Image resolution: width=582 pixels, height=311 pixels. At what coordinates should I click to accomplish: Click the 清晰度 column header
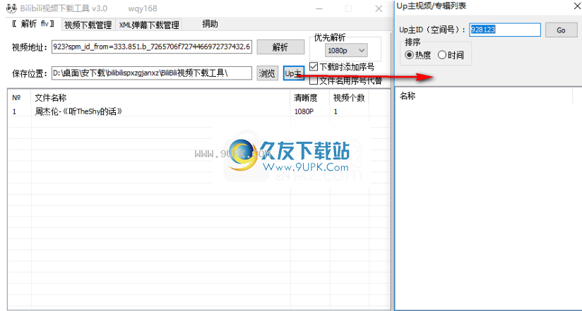310,98
